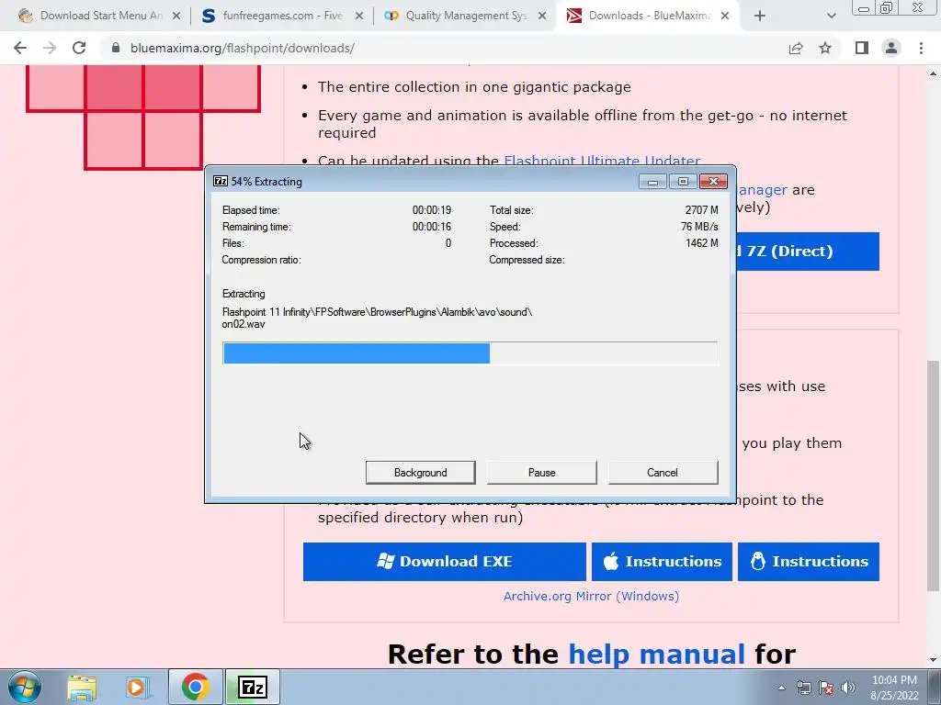Close the Download Start Menu tab
Image resolution: width=941 pixels, height=705 pixels.
click(176, 17)
